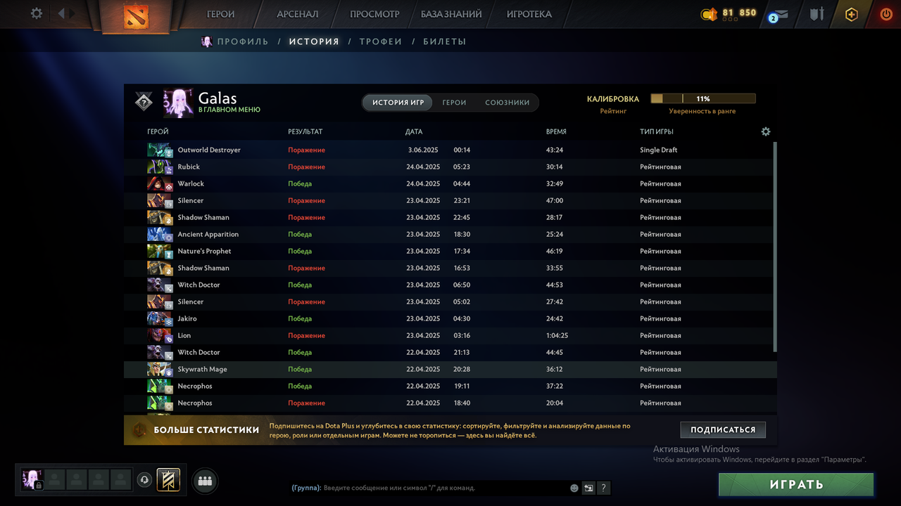Screen dimensions: 901x506
Task: Switch to the Герои sub-tab
Action: [x=454, y=103]
